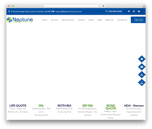This screenshot has width=152, height=129.
Task: Go to the Home menu item
Action: coord(45,20)
